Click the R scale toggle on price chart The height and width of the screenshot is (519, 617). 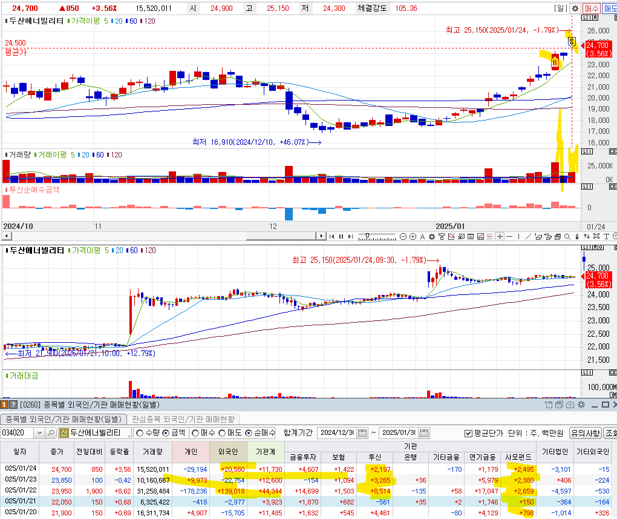[596, 18]
